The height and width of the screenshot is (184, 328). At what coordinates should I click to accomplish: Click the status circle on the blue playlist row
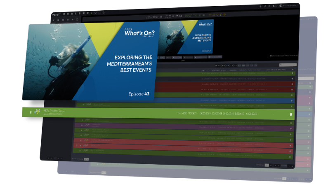coord(292,100)
